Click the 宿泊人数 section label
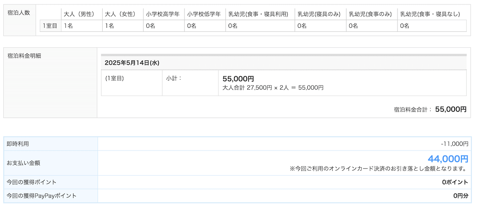477x207 pixels. tap(19, 12)
